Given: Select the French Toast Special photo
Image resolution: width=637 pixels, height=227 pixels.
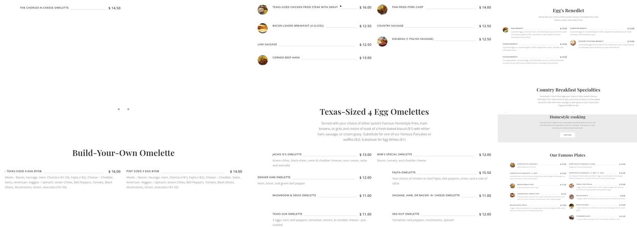Looking at the screenshot, I should coord(571,186).
